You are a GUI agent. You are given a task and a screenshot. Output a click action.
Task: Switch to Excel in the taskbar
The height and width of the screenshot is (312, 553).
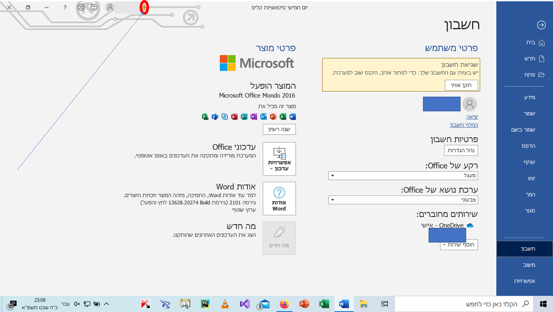pyautogui.click(x=324, y=304)
